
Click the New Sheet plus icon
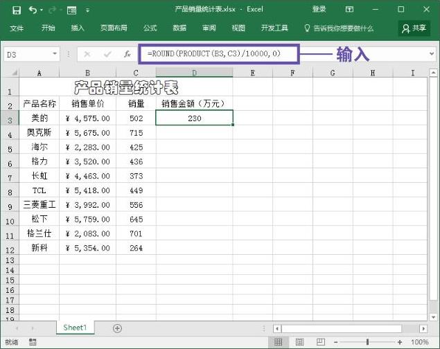(x=117, y=328)
